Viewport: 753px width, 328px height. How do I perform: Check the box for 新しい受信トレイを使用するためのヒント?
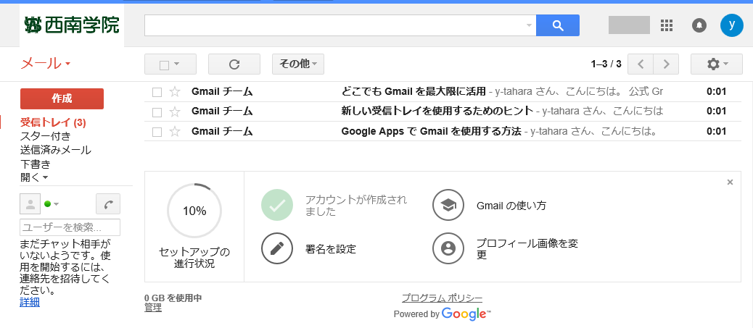click(x=157, y=112)
